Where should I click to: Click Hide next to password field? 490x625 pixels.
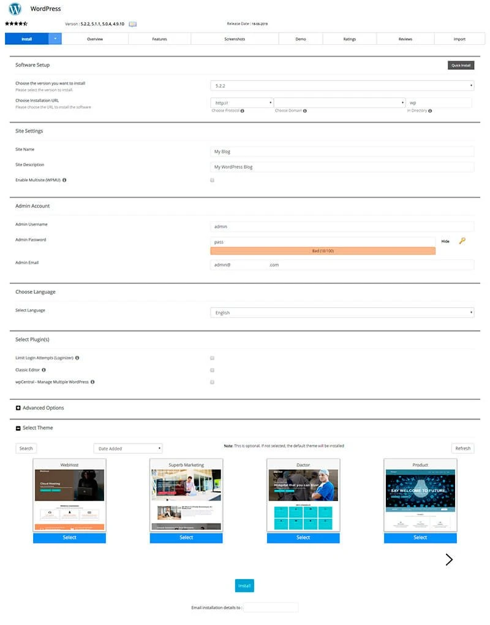445,241
